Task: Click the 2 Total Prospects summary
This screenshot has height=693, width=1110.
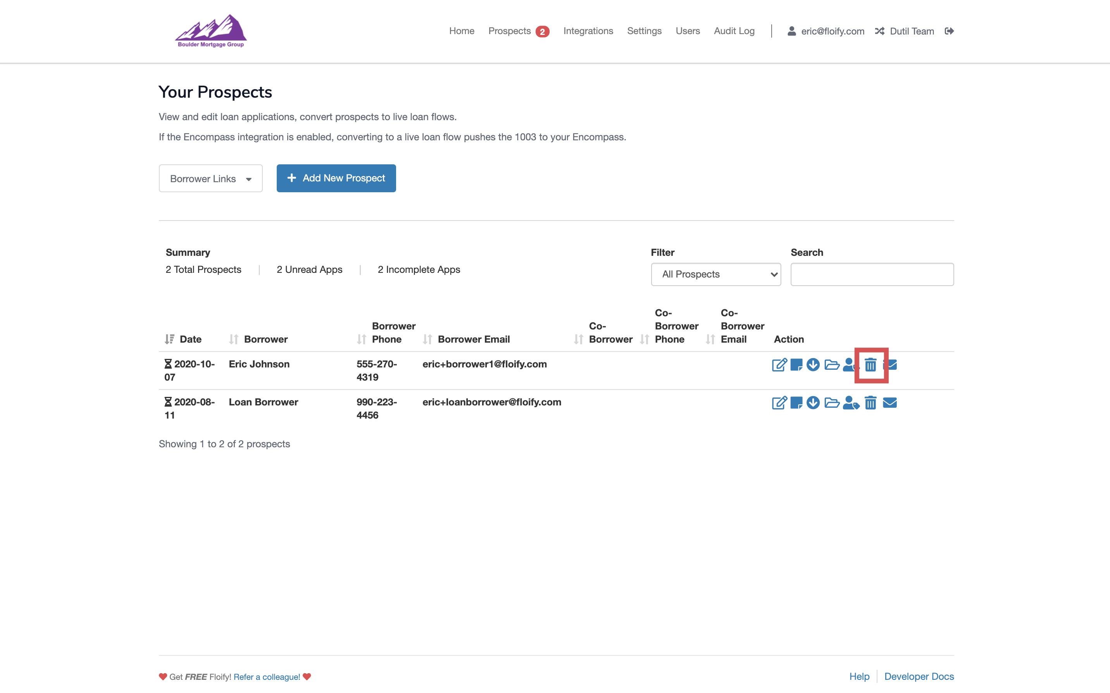Action: [203, 269]
